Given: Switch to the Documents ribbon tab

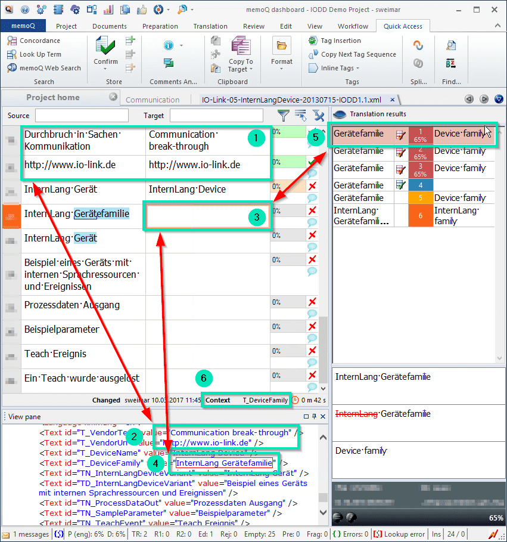Looking at the screenshot, I should click(x=110, y=26).
